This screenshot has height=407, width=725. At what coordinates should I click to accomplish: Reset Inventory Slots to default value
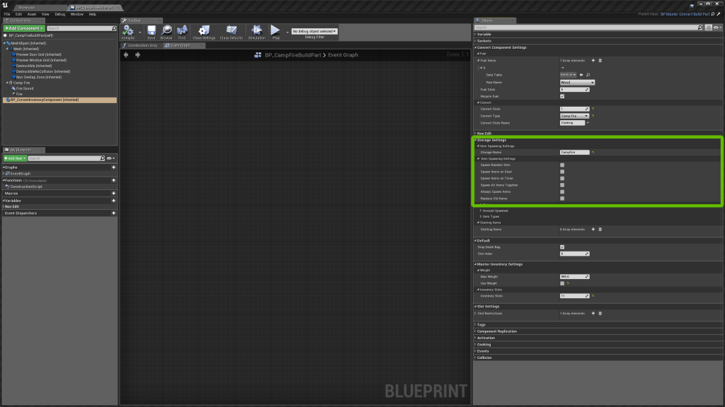(x=593, y=296)
